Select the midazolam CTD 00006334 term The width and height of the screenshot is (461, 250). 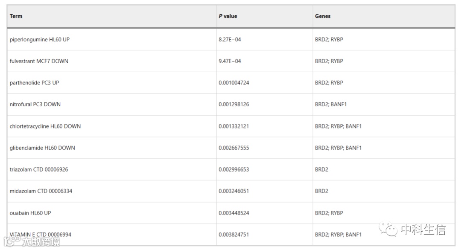pos(41,191)
